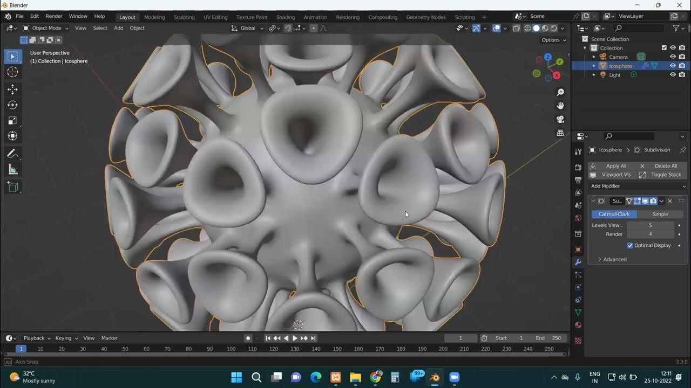The image size is (691, 388).
Task: Select the Annotate tool
Action: (13, 154)
